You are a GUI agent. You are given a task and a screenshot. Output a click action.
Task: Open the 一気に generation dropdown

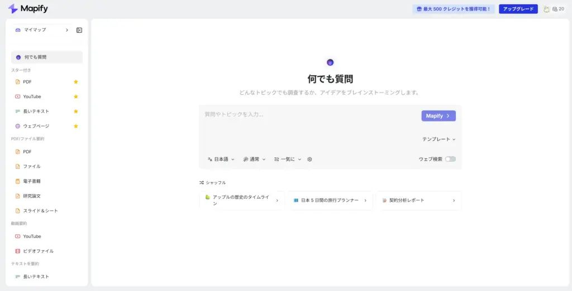(x=288, y=159)
